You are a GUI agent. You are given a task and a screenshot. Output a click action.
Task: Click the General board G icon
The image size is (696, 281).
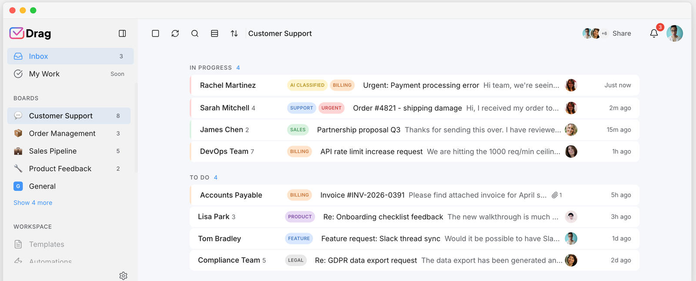click(x=18, y=186)
